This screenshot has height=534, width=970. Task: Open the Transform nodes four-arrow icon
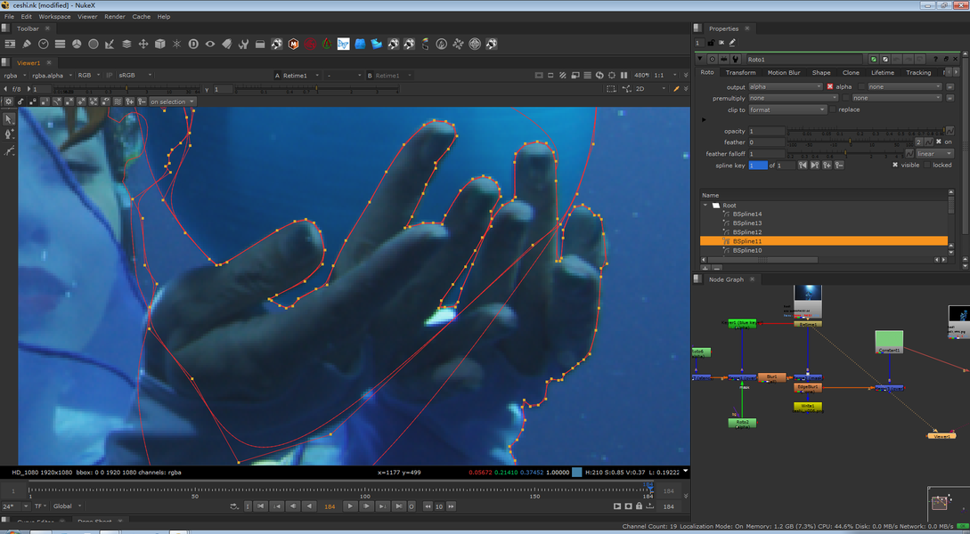[143, 44]
